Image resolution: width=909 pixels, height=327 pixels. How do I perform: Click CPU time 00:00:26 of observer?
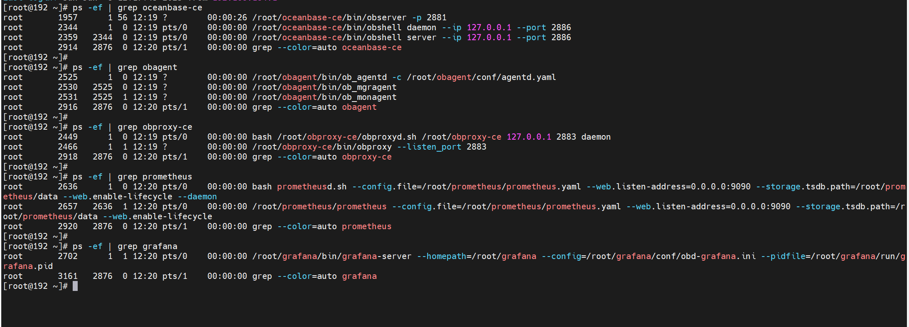point(227,17)
